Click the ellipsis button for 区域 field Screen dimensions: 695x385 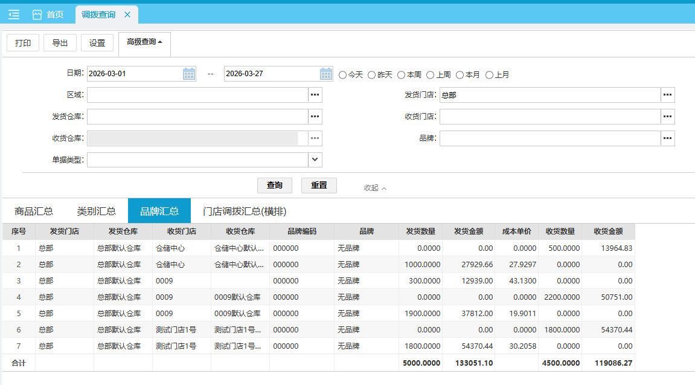pos(315,95)
